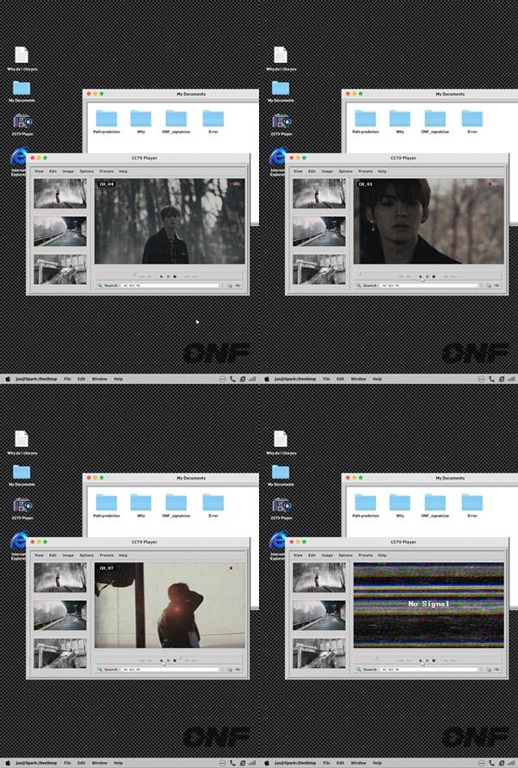
Task: Select foggy railway figure thumbnail in CH_04 player
Action: pos(59,194)
